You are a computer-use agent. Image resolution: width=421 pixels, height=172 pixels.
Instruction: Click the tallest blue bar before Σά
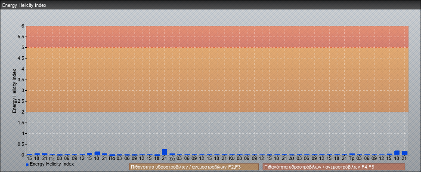point(164,152)
